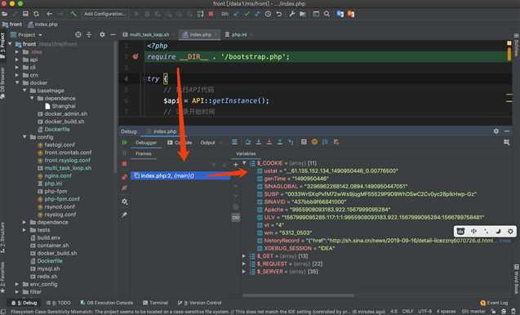Click the Revert undo-arrow icon in the toolbar
520x315 pixels.
coord(279,14)
